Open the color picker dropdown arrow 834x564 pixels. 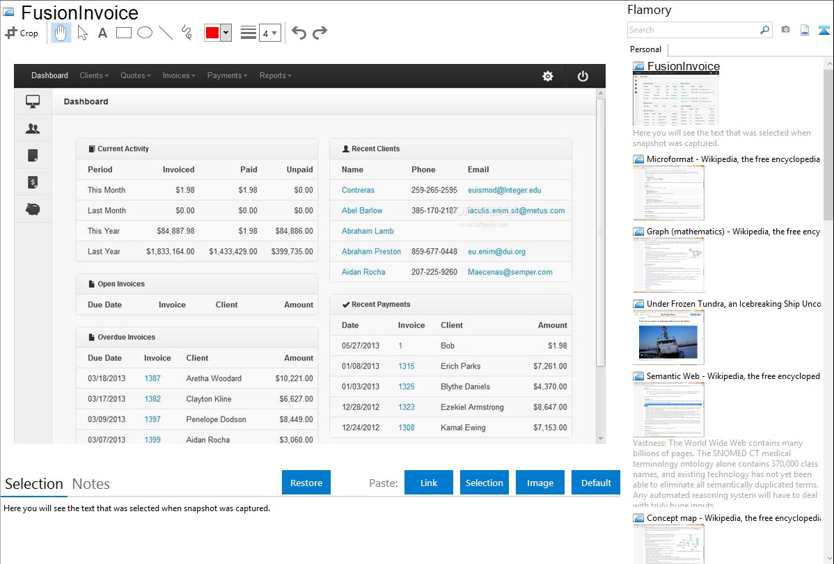point(226,33)
